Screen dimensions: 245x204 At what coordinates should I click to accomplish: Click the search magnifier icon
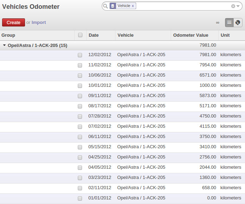105,6
